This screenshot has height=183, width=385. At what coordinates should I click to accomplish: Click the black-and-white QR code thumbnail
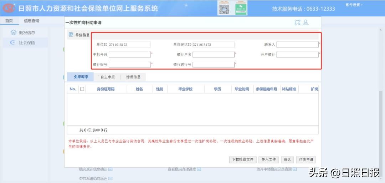coord(224,8)
